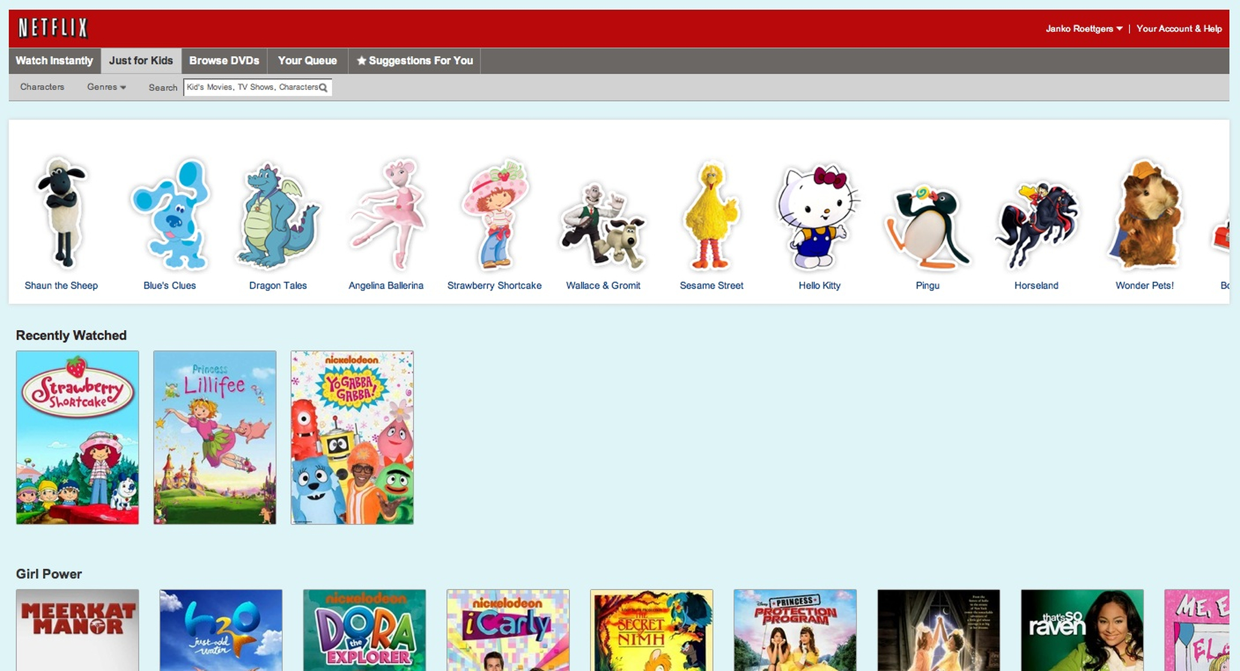Select the iCarly poster in Girl Power
The width and height of the screenshot is (1240, 671).
508,630
